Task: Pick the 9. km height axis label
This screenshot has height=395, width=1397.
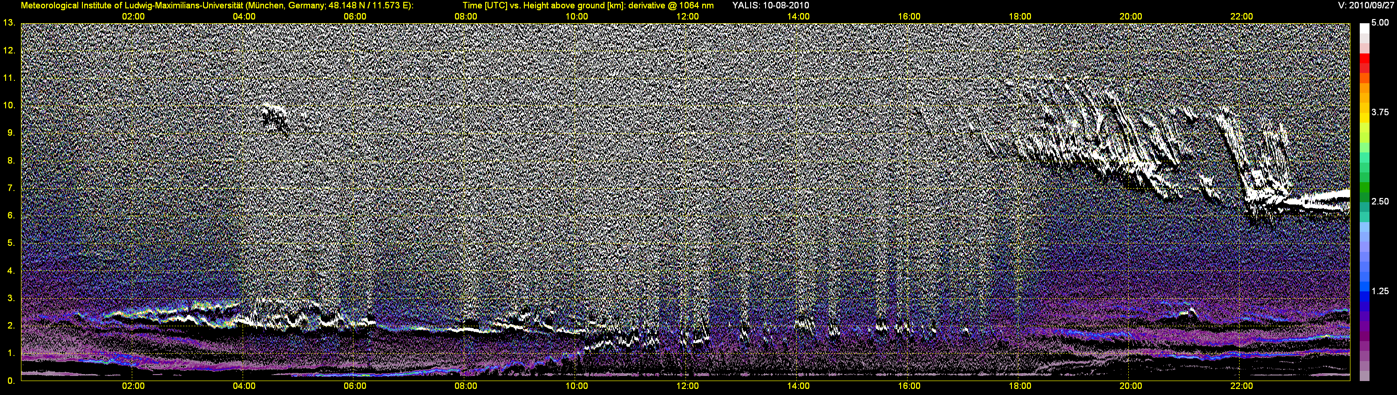Action: pyautogui.click(x=11, y=132)
